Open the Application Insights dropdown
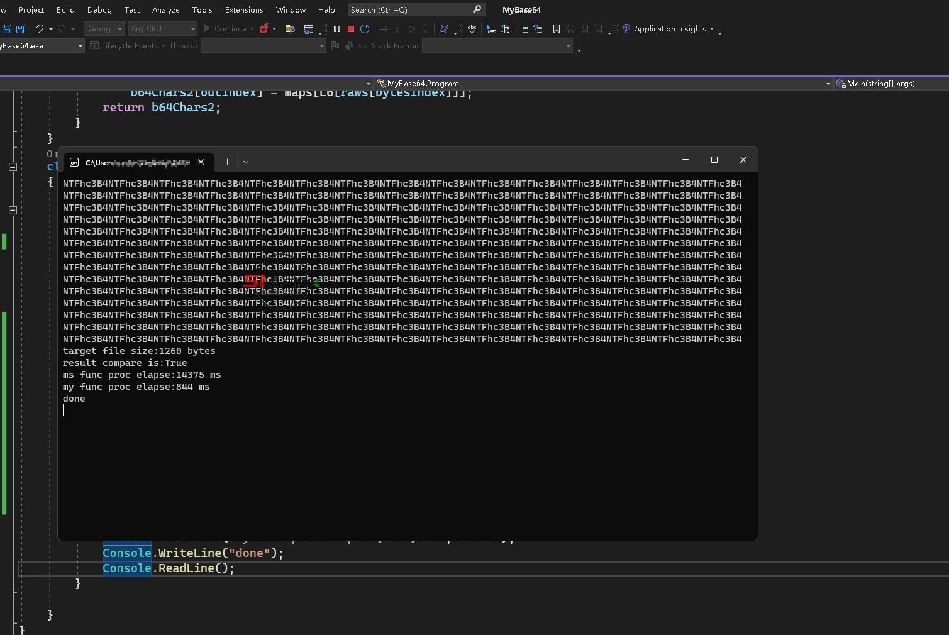 (712, 29)
